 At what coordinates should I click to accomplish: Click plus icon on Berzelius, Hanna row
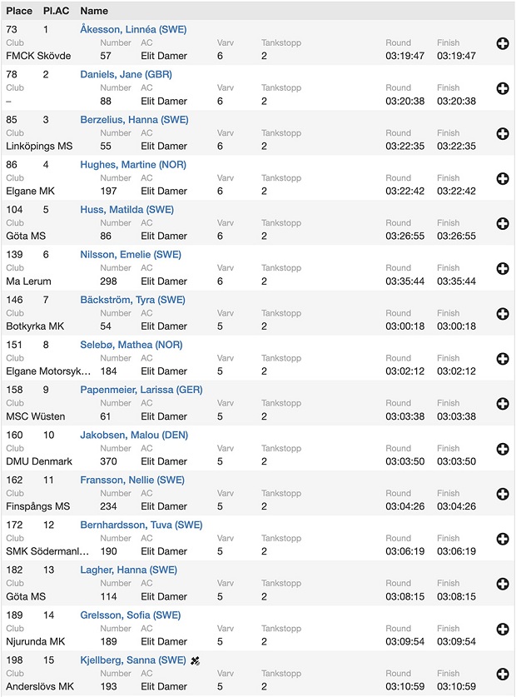tap(502, 133)
